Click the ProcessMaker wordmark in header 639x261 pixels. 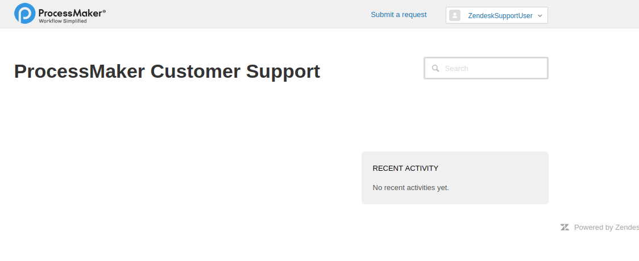72,12
